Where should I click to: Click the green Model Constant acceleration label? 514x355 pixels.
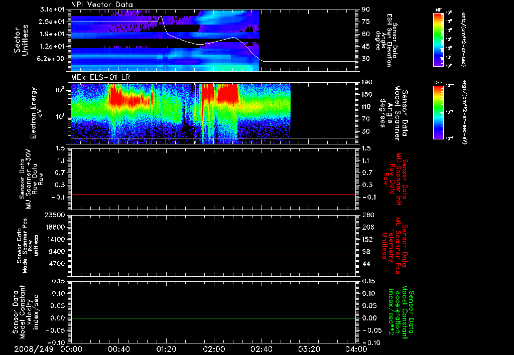pyautogui.click(x=401, y=313)
